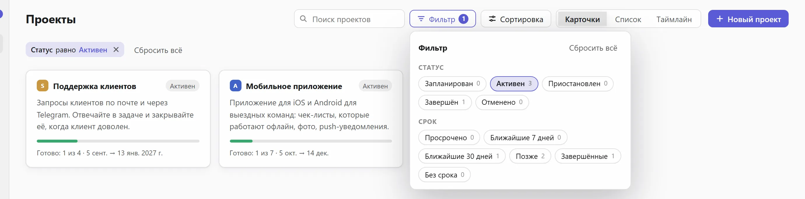Click text 'Готово: 1 из 7 · 5 окт. → 14 дек.'
Image resolution: width=805 pixels, height=199 pixels.
pyautogui.click(x=279, y=153)
